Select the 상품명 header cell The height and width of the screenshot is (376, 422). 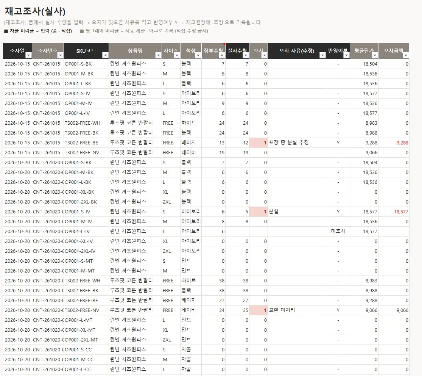(x=135, y=51)
